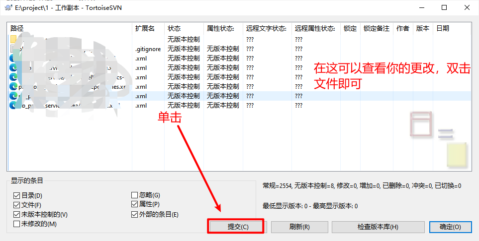Image resolution: width=479 pixels, height=241 pixels.
Task: Close the TortoiseSVN dialog window
Action: 467,7
